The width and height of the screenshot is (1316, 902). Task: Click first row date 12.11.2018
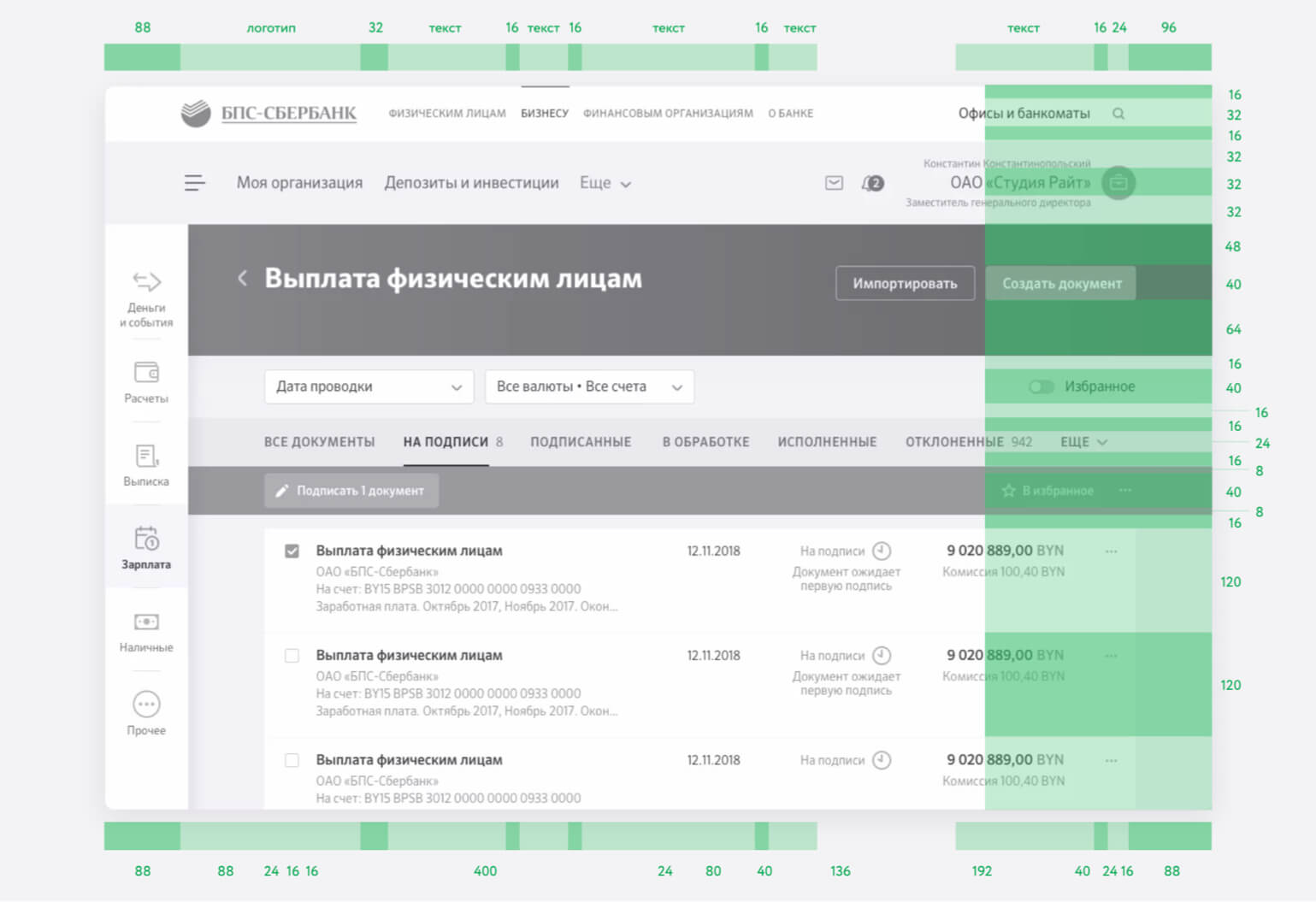click(x=714, y=551)
